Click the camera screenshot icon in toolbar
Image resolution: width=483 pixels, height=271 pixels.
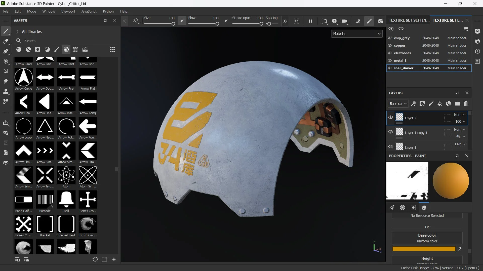[x=380, y=21]
